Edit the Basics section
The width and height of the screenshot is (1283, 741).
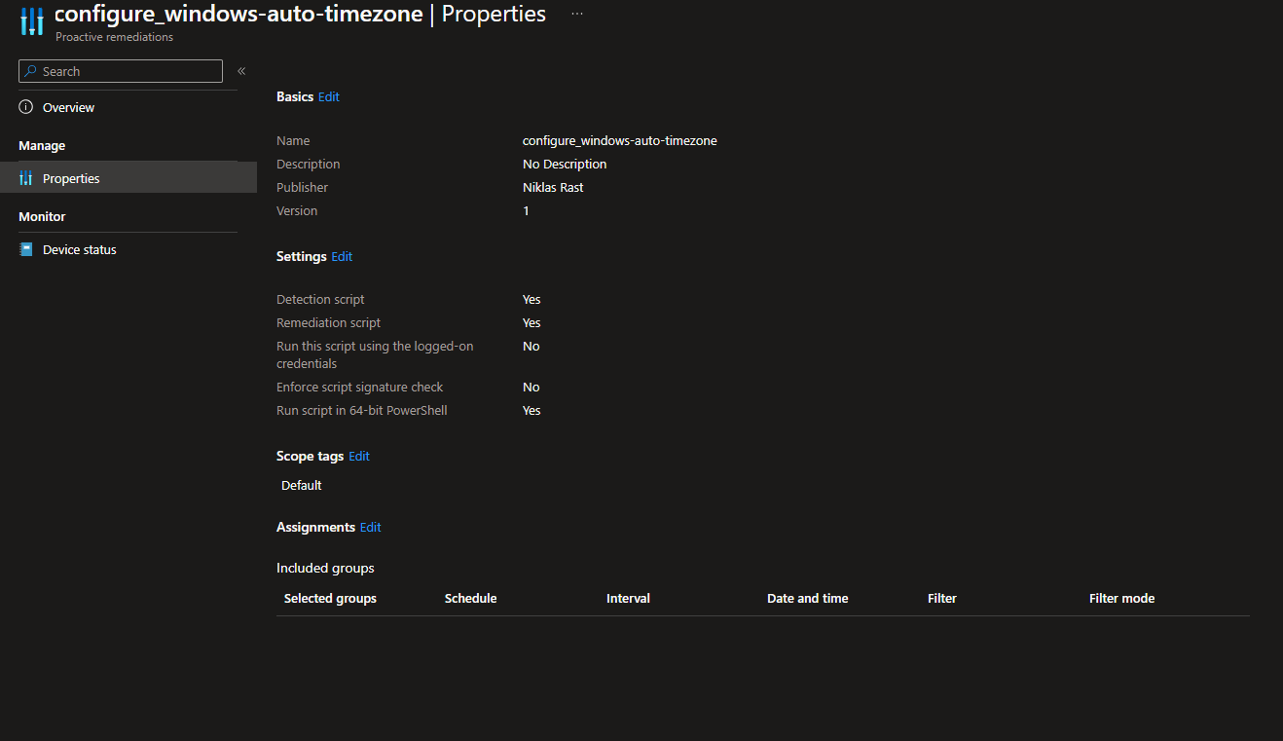click(x=329, y=96)
